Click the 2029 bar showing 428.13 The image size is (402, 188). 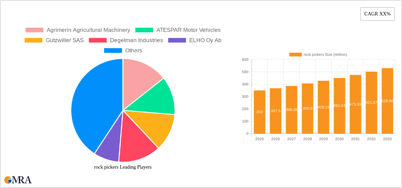(x=324, y=107)
